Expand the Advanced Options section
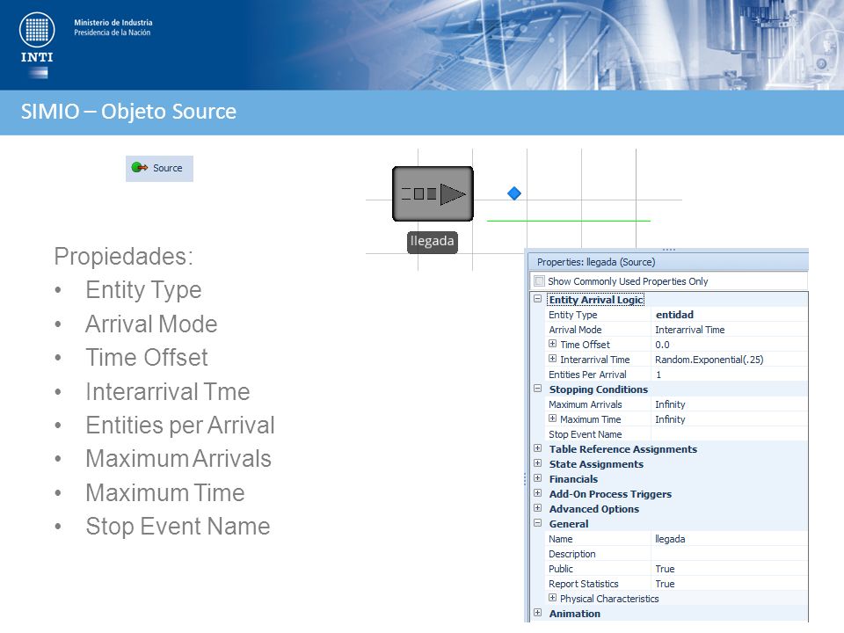This screenshot has width=844, height=633. 537,508
